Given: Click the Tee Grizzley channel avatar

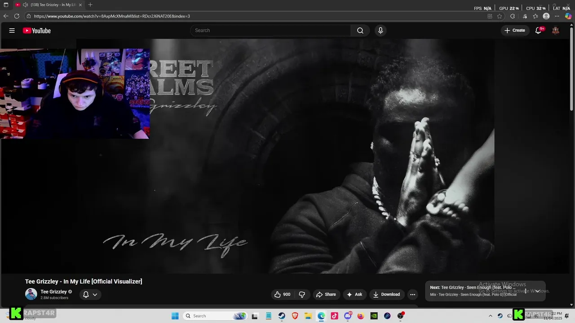Looking at the screenshot, I should click(31, 294).
